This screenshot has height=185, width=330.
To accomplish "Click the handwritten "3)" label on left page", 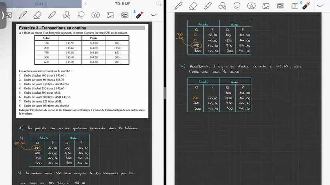I will 19,173.
